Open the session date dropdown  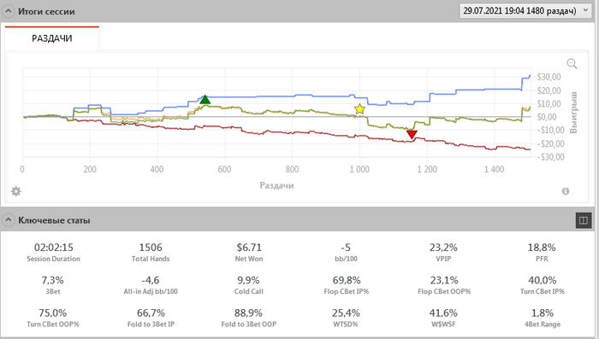click(x=526, y=11)
